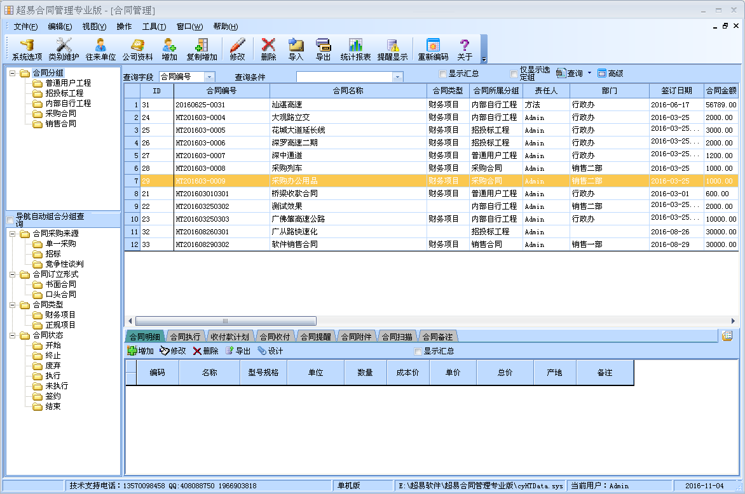Enable the upper 显示汇总 checkbox
The image size is (745, 494).
click(443, 74)
